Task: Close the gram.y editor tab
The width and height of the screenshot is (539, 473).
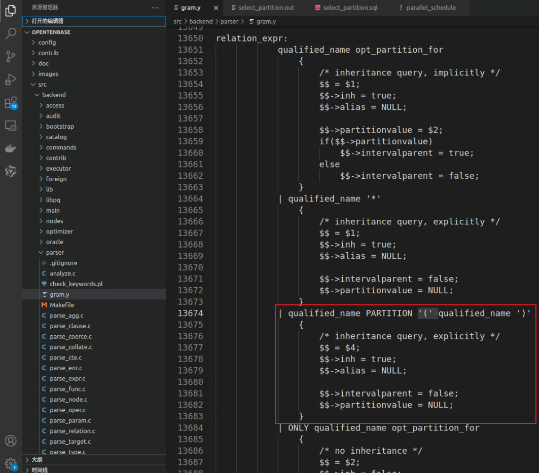Action: (216, 8)
